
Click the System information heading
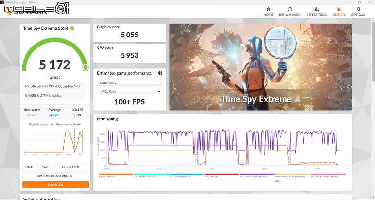click(41, 199)
